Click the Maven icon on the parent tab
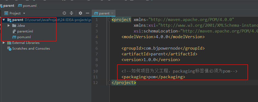Viewport: 258px width, 102px height. click(x=96, y=13)
